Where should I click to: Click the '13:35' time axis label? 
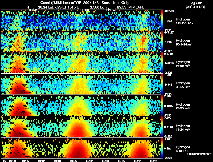click(x=25, y=161)
